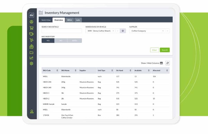Screen dimensions: 208x134
Task: Sort by On Hand column arrows
Action: (130, 70)
